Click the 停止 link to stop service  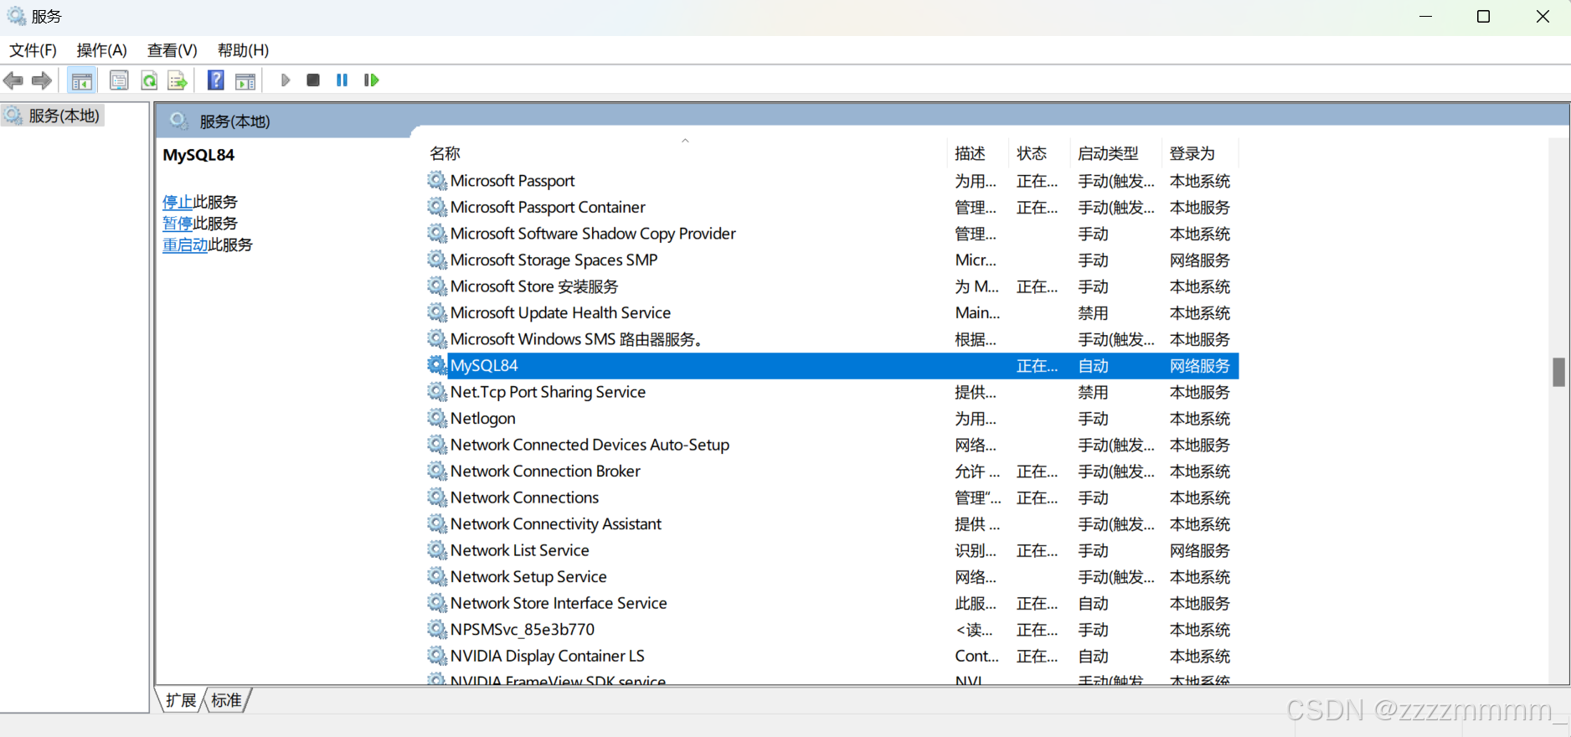178,202
